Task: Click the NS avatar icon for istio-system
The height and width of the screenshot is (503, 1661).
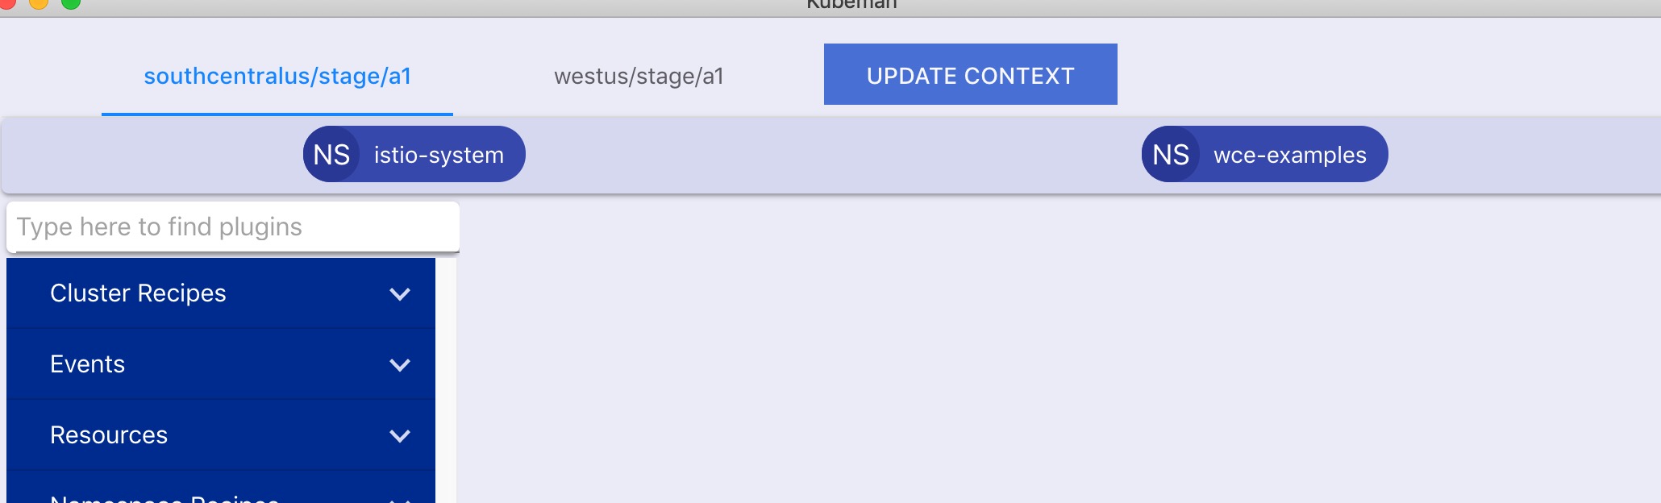Action: (331, 154)
